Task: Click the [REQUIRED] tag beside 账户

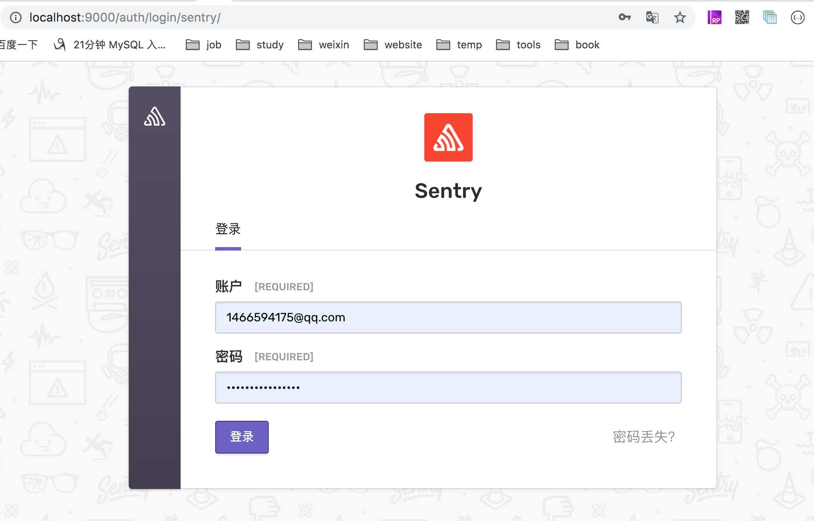Action: 284,287
